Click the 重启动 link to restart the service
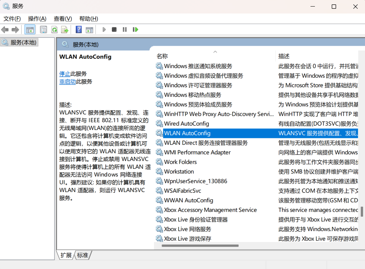This screenshot has width=365, height=269. point(68,81)
